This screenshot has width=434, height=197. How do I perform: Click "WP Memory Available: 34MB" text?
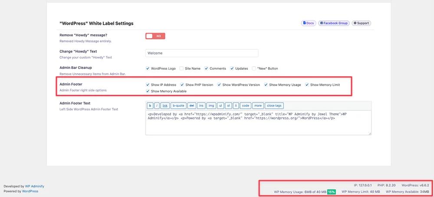(408, 191)
